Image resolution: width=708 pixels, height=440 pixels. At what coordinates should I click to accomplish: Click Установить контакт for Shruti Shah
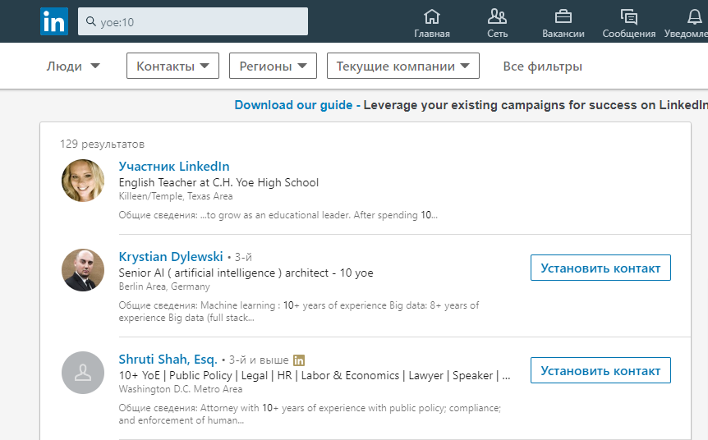point(600,370)
